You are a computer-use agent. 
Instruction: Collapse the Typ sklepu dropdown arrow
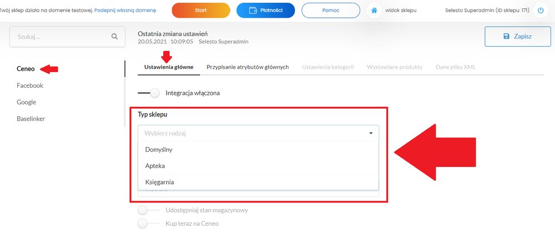point(371,133)
